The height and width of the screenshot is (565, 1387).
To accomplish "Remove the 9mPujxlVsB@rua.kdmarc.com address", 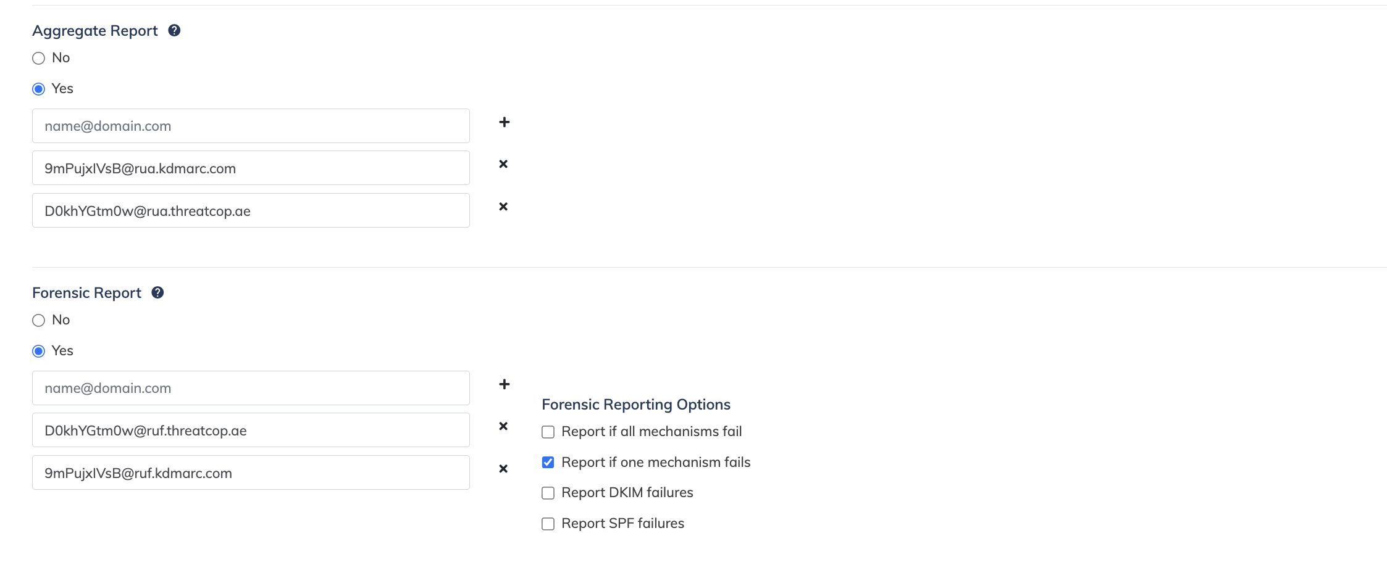I will [503, 164].
